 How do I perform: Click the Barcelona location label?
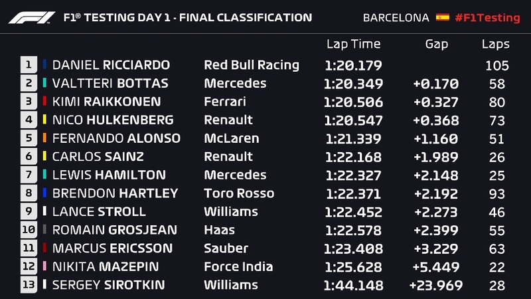[396, 18]
